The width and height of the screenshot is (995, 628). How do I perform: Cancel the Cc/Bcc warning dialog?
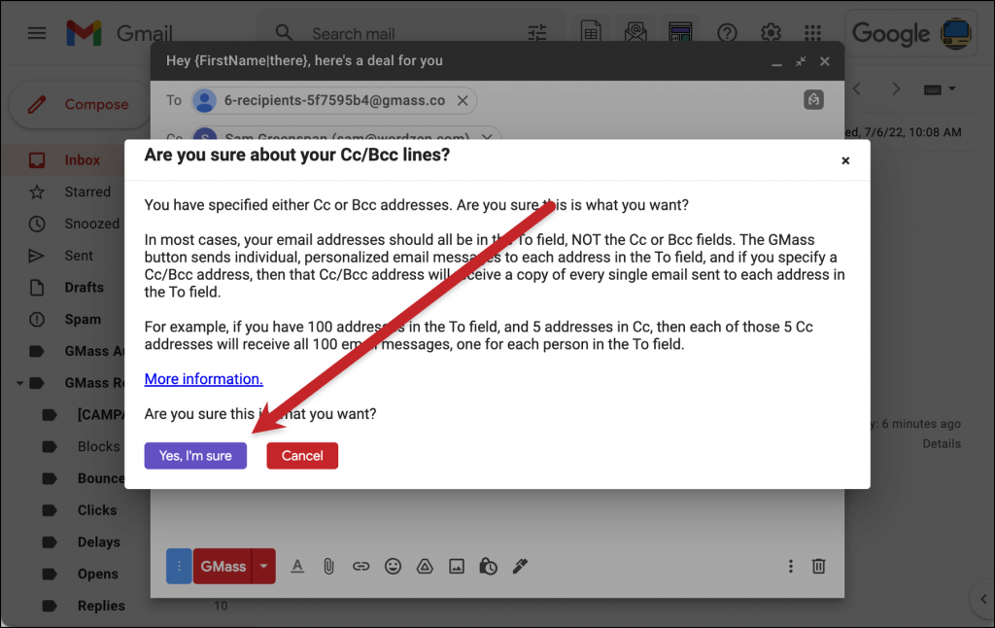coord(302,455)
